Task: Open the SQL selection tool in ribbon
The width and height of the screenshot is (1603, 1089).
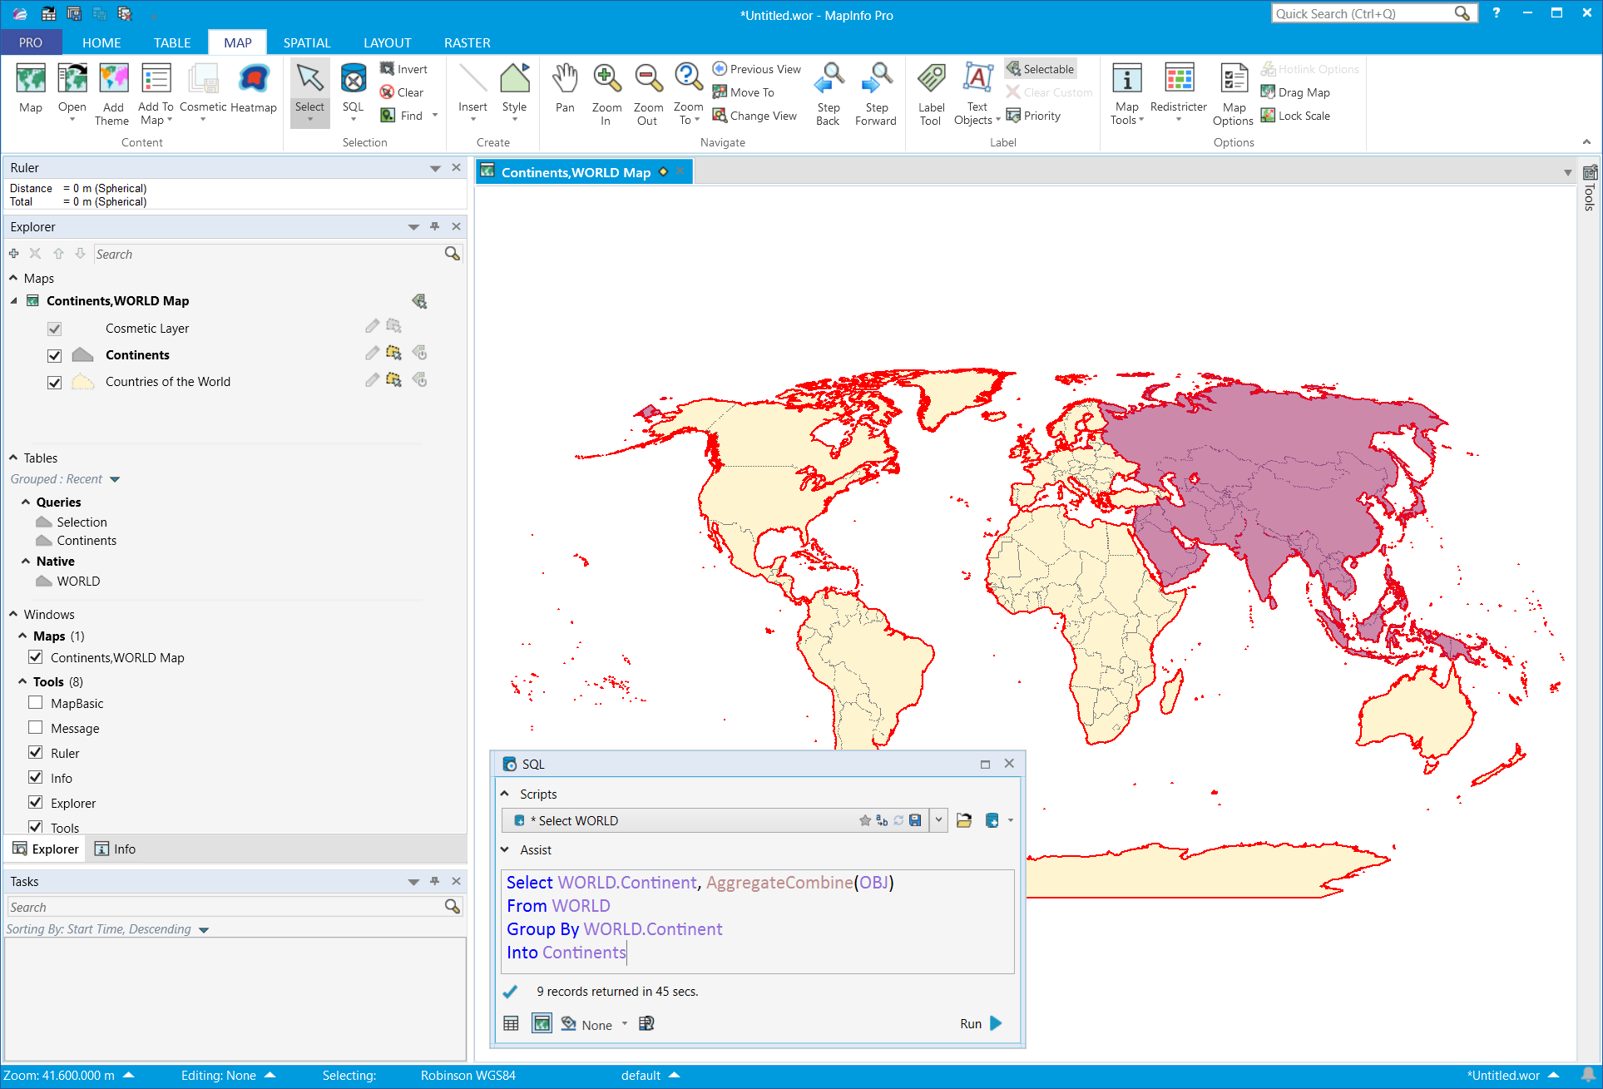Action: pos(353,81)
